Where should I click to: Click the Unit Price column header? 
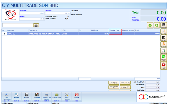coord(100,30)
